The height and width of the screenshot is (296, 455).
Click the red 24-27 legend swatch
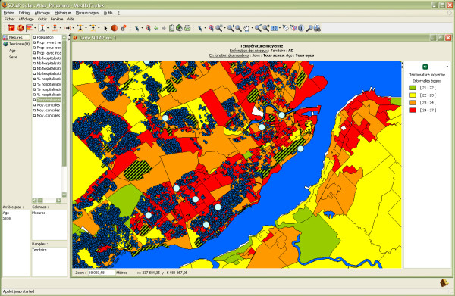[x=413, y=110]
